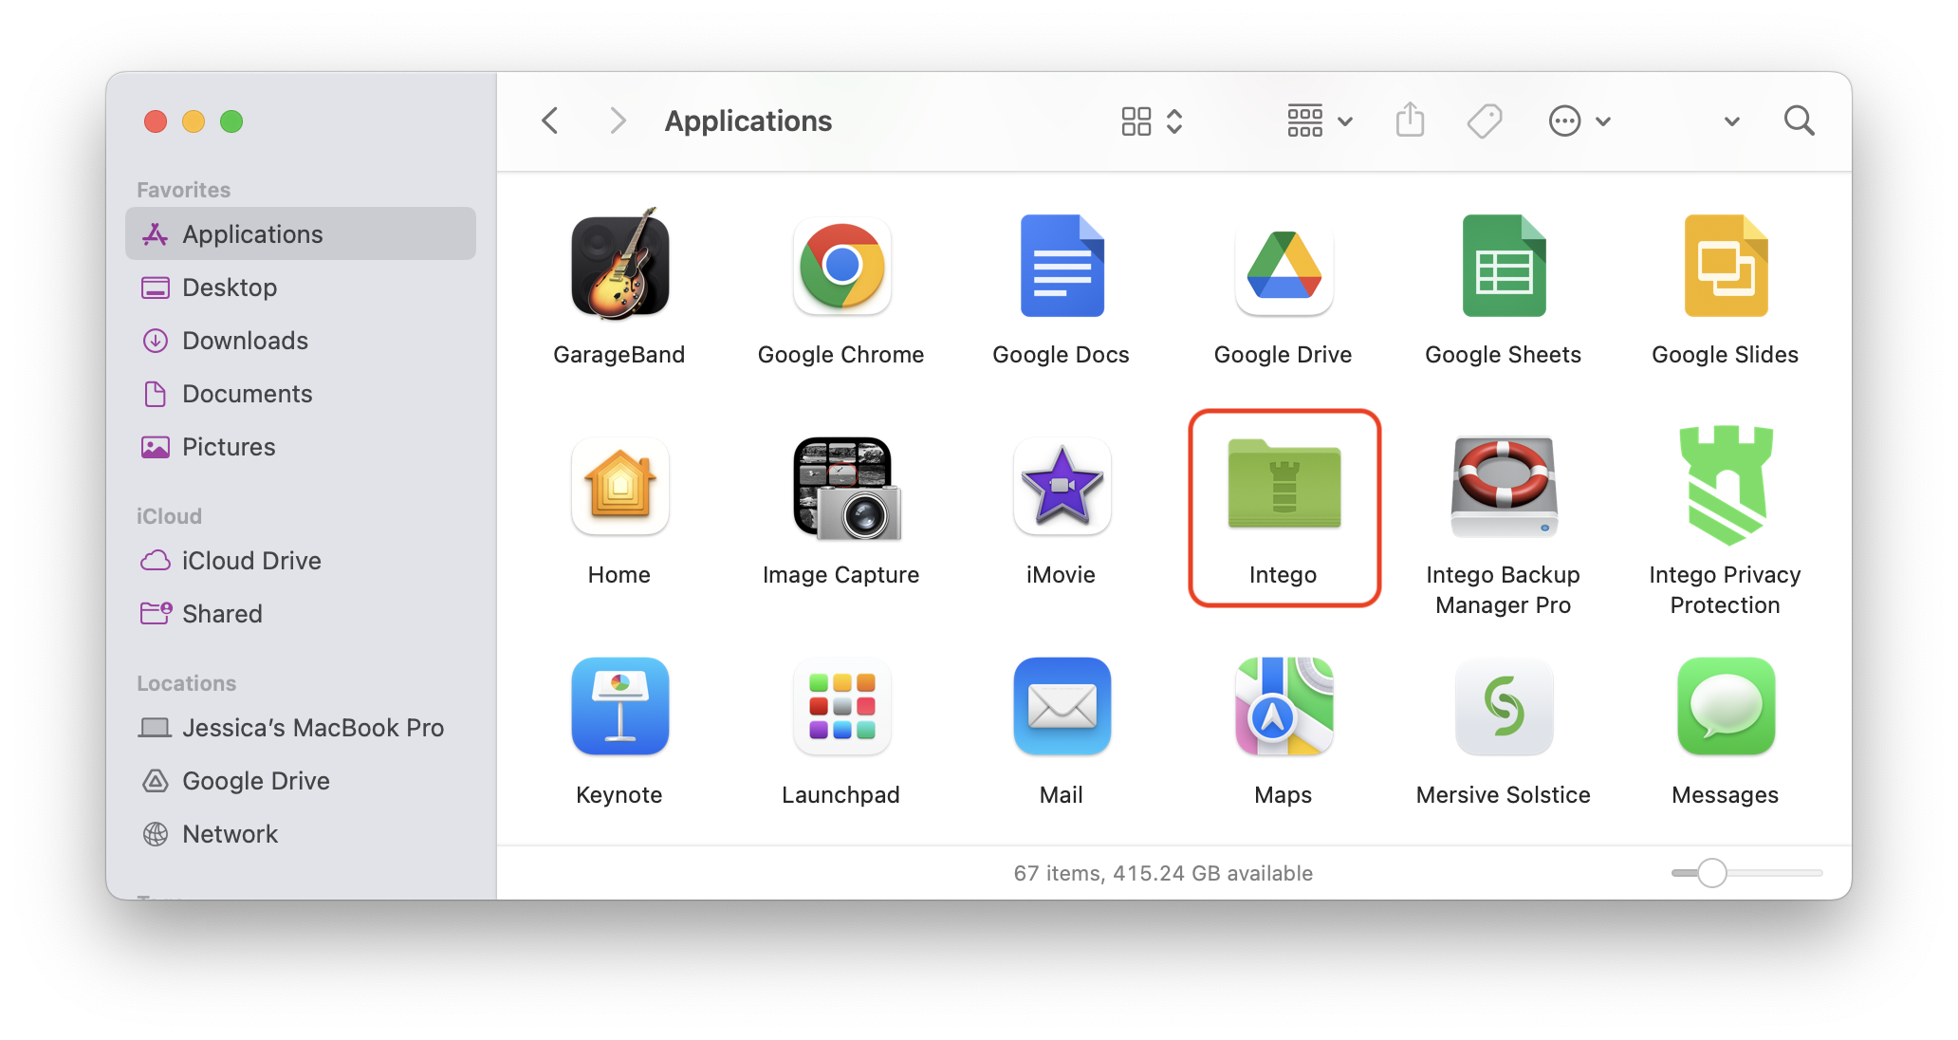This screenshot has height=1040, width=1958.
Task: Select the Keynote app icon
Action: pyautogui.click(x=619, y=706)
